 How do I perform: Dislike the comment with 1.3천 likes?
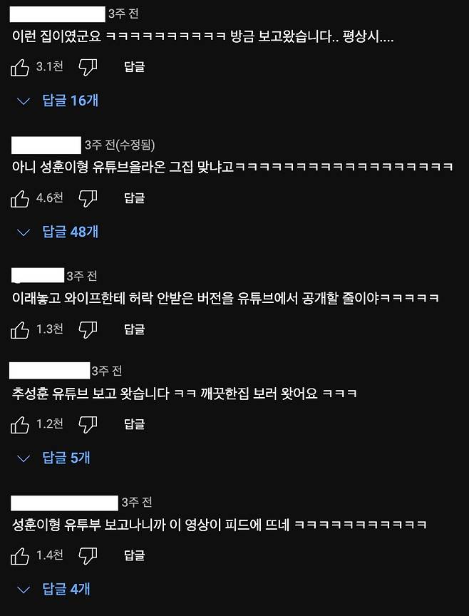coord(88,330)
